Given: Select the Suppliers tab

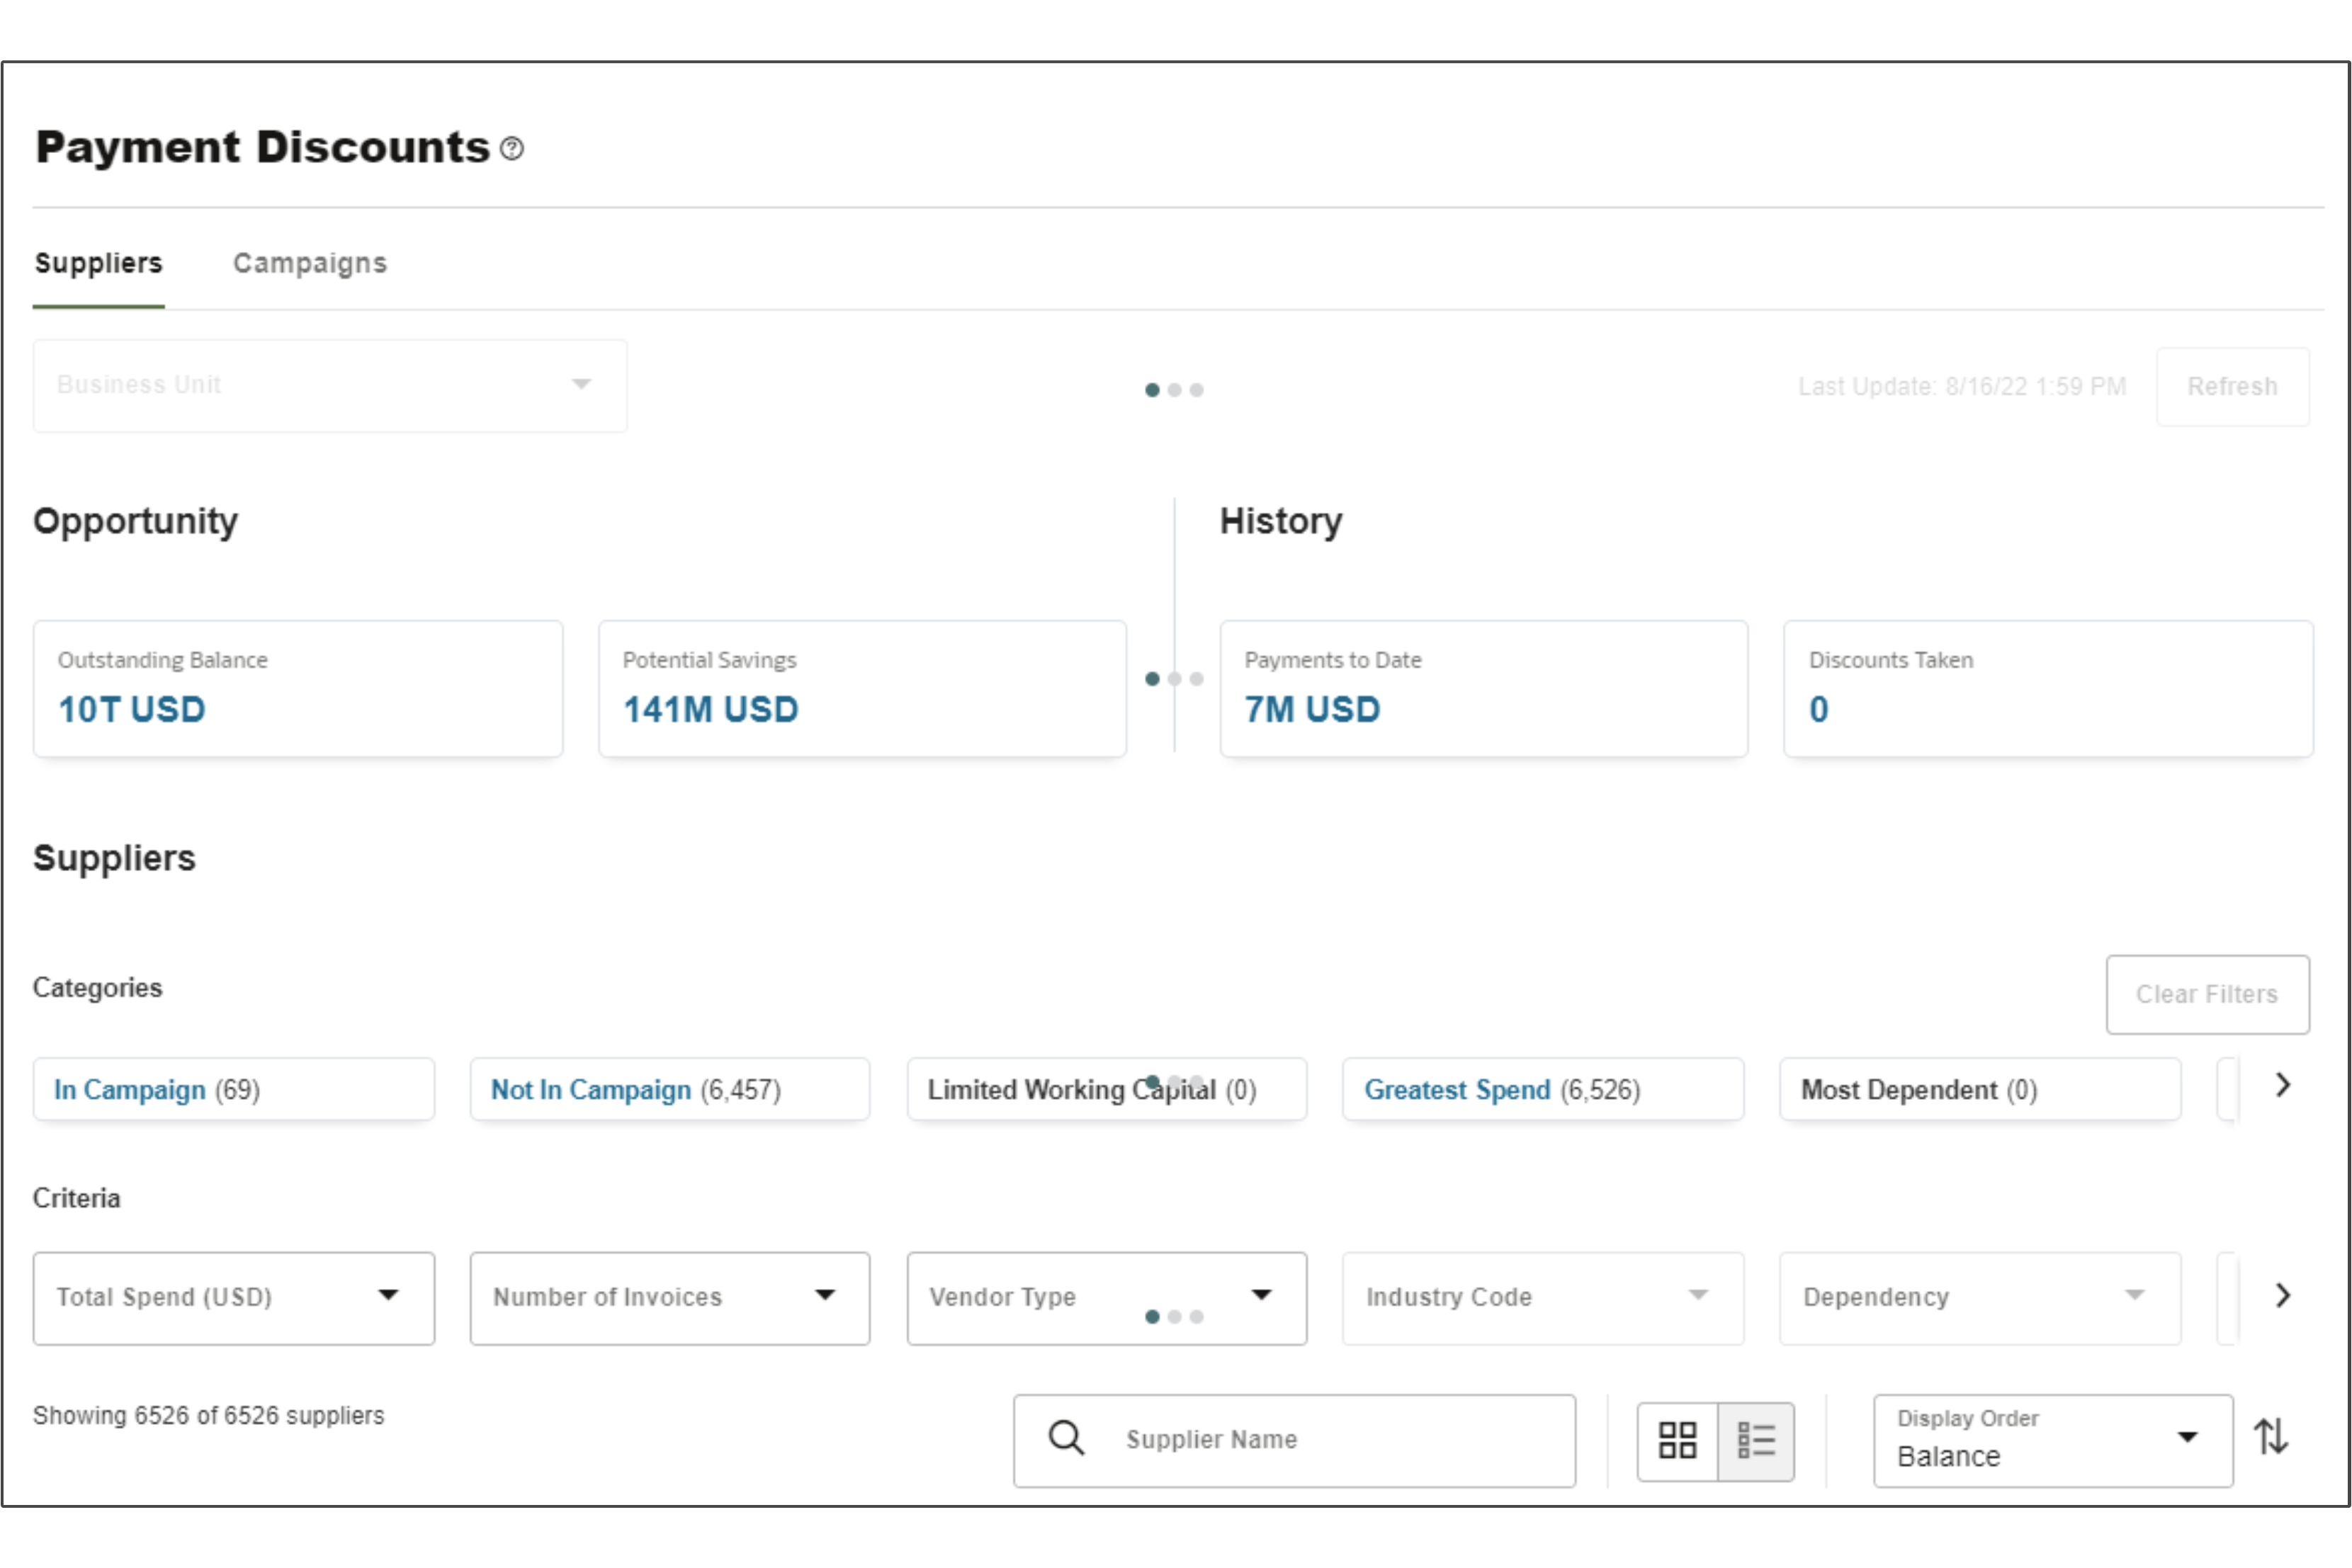Looking at the screenshot, I should [x=98, y=263].
